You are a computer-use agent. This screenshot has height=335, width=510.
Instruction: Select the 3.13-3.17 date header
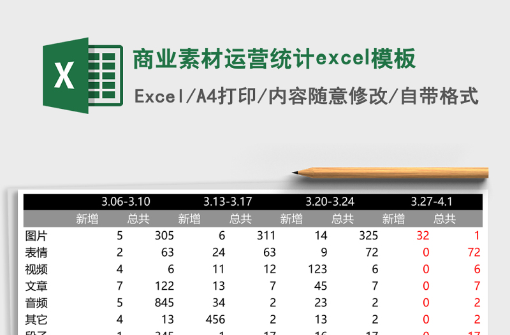click(x=228, y=202)
